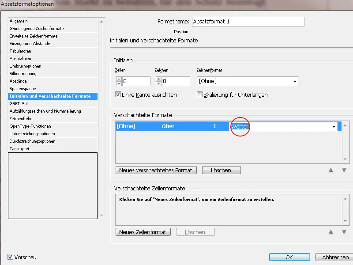Click the scroll-down arrow of the category list
The height and width of the screenshot is (265, 353).
102,216
